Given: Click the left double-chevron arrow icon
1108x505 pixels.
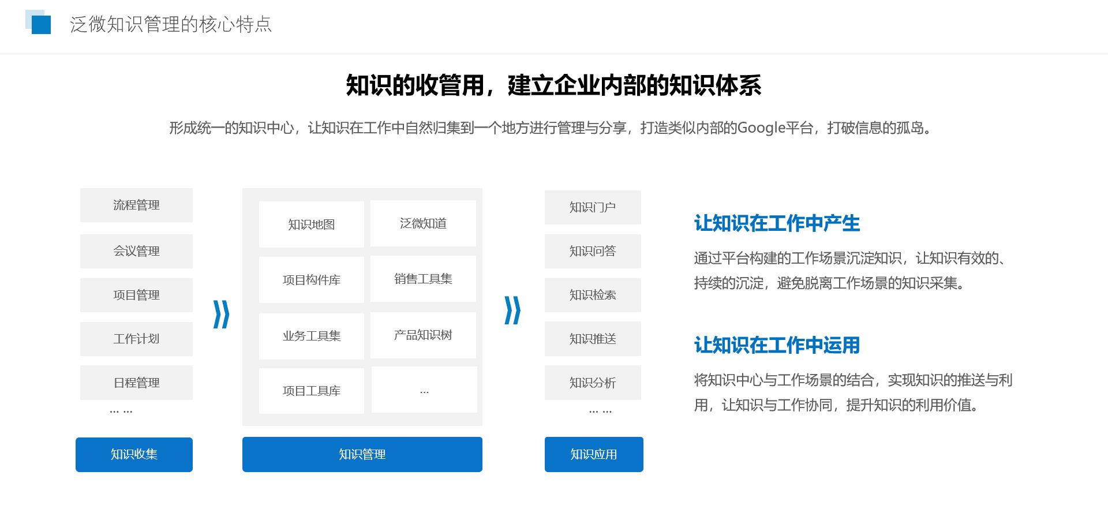Looking at the screenshot, I should (221, 314).
